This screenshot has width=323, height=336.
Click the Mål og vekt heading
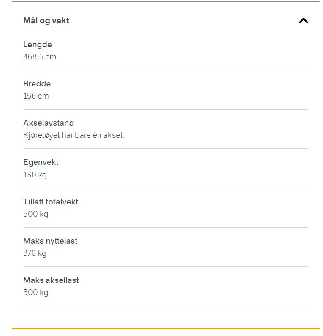coord(46,21)
